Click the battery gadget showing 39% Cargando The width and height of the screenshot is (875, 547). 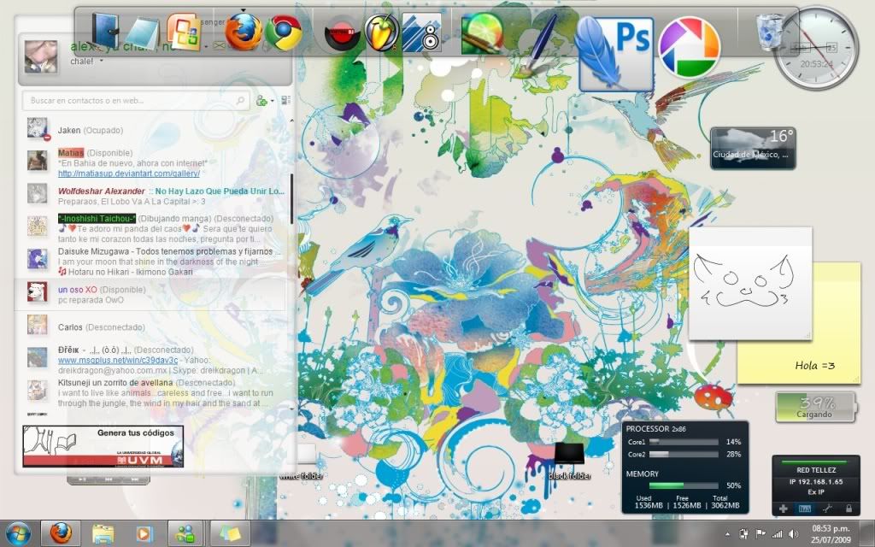815,406
